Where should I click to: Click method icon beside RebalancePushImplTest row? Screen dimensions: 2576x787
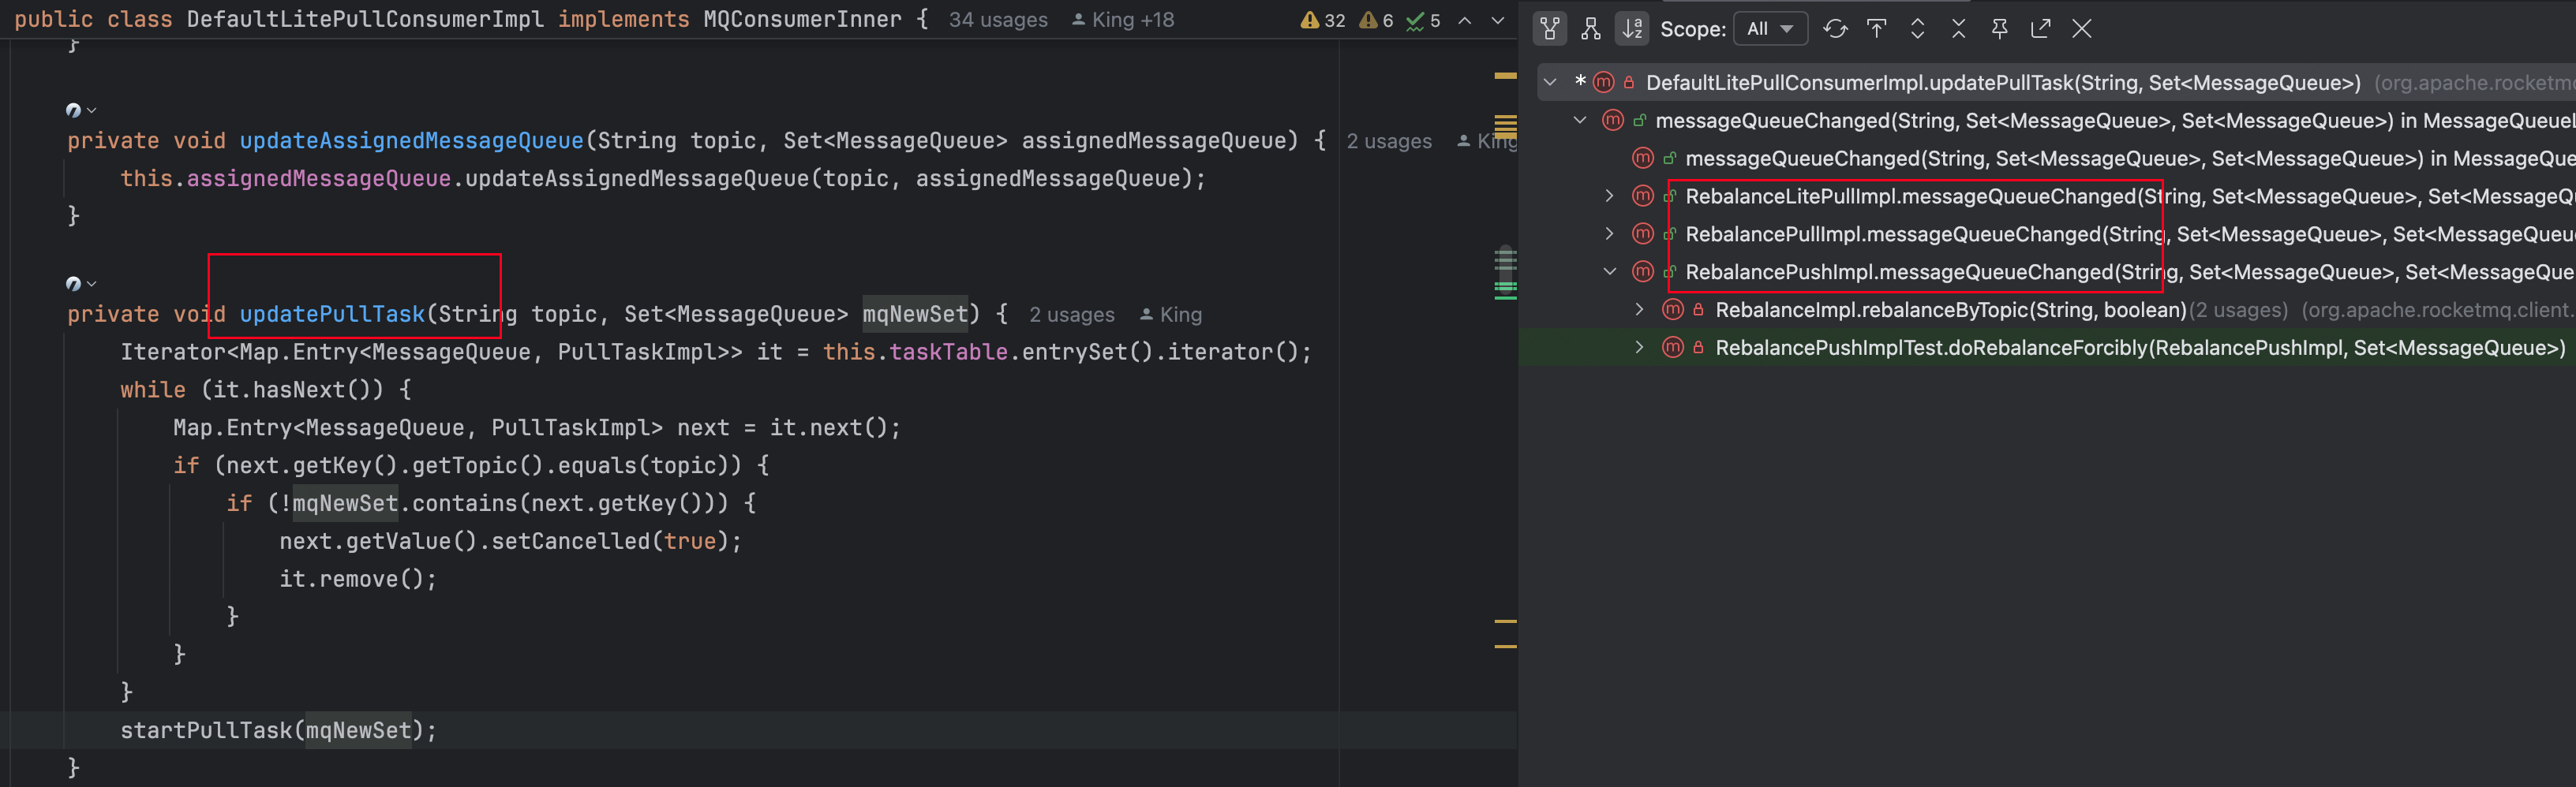pos(1673,348)
